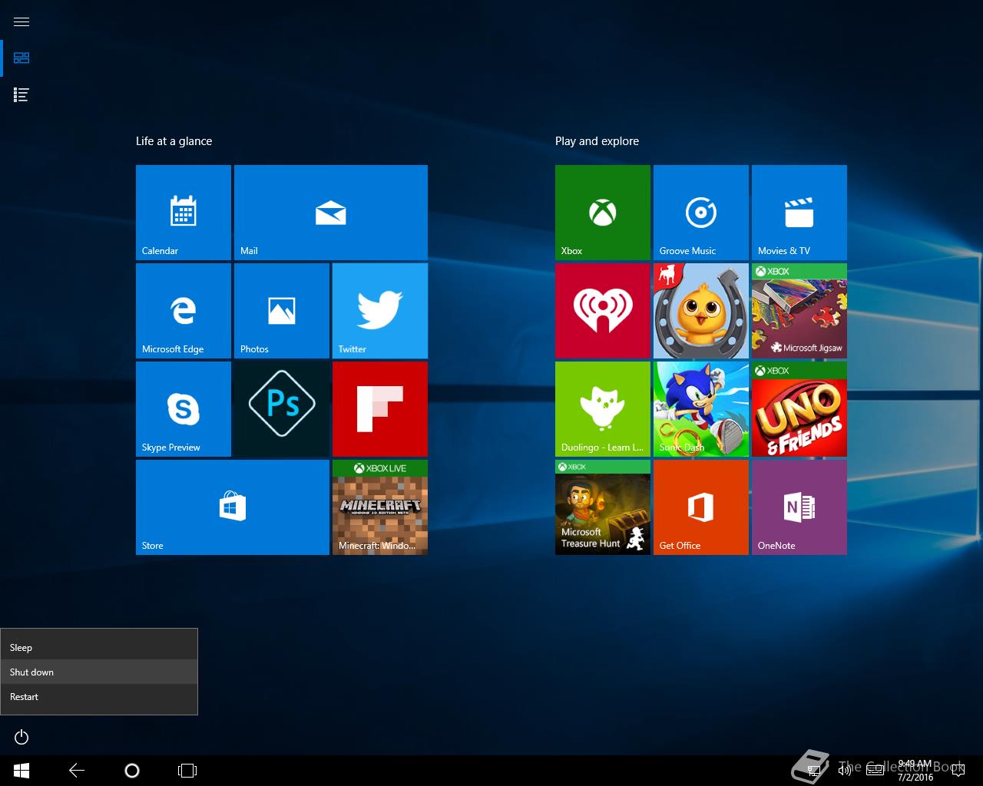The width and height of the screenshot is (983, 786).
Task: Launch the Duolingo tile
Action: point(603,409)
